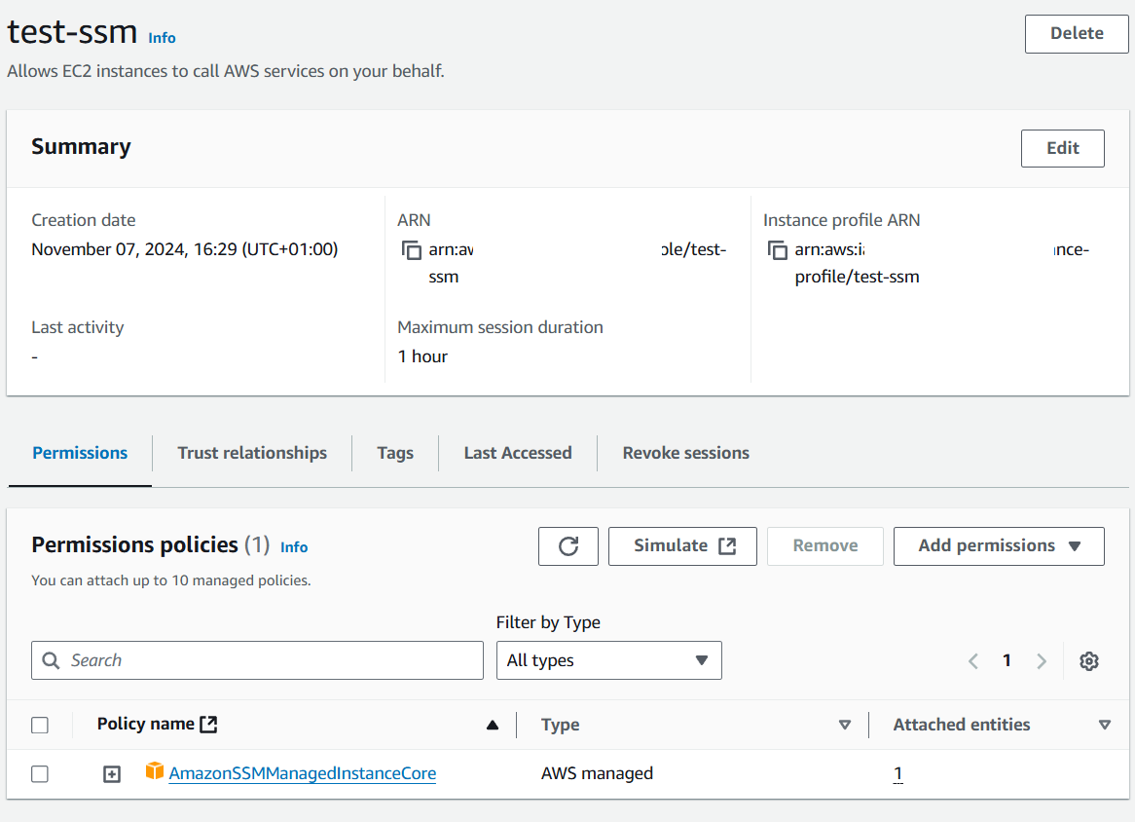Open table preferences with the gear icon
This screenshot has width=1135, height=822.
click(x=1088, y=660)
